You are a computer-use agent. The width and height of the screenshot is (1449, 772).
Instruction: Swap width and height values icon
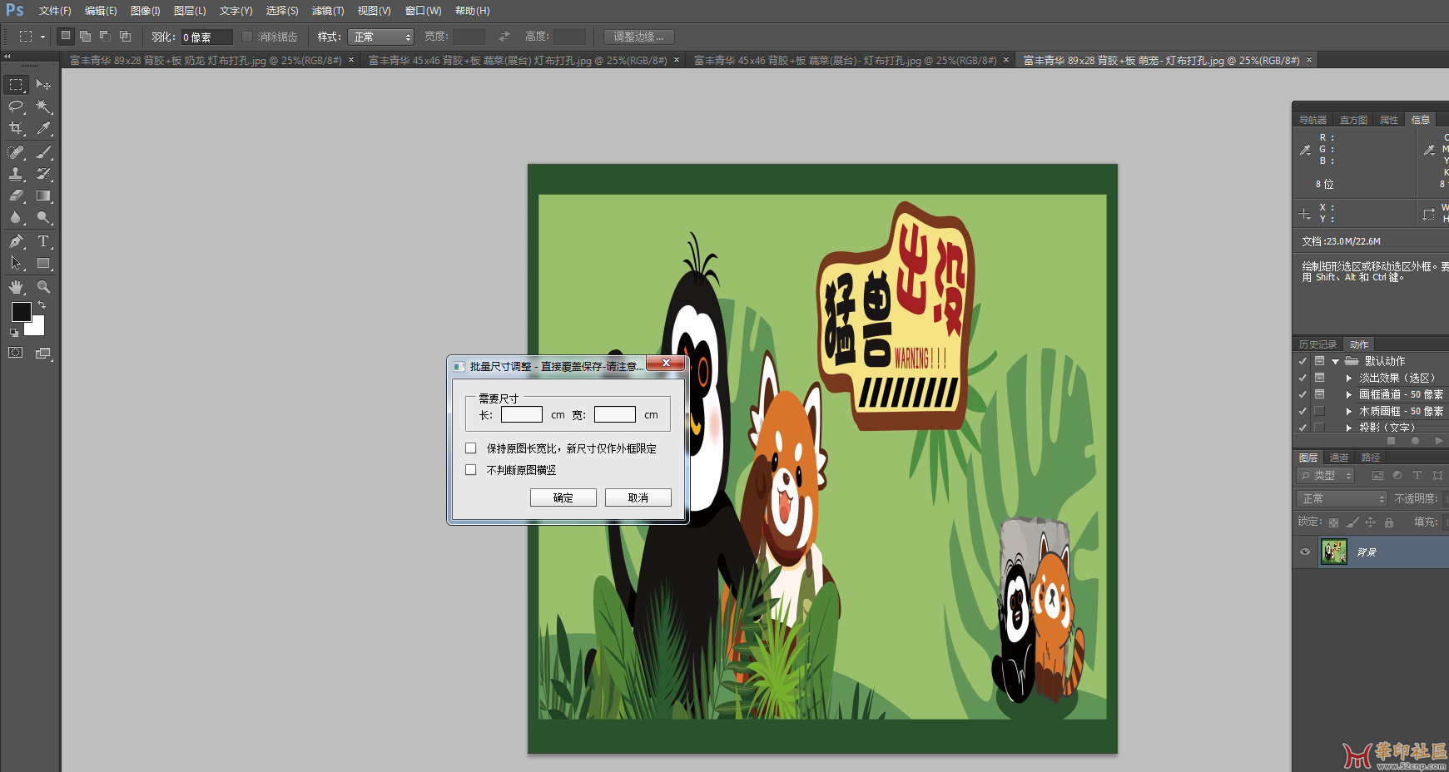504,37
